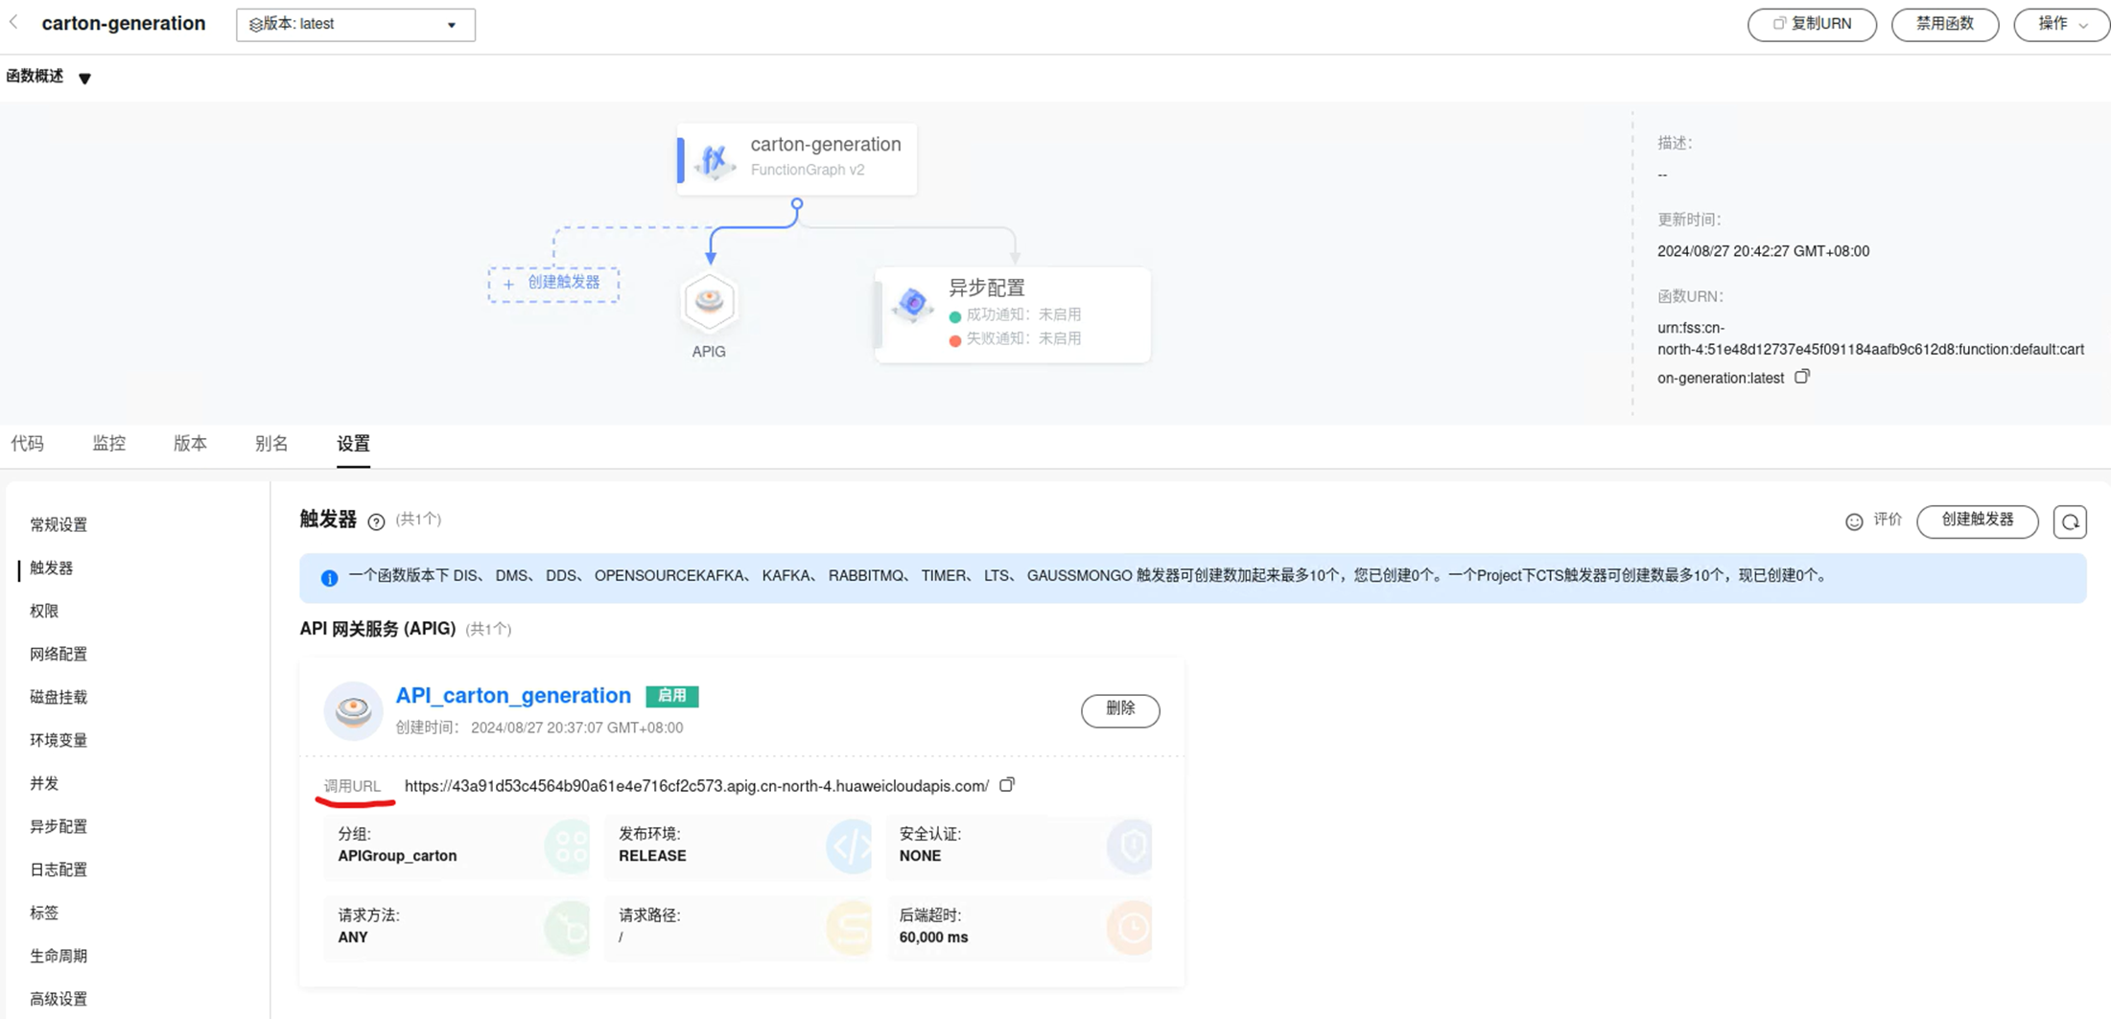
Task: Click the code icon in 发布环境 tile
Action: (849, 845)
